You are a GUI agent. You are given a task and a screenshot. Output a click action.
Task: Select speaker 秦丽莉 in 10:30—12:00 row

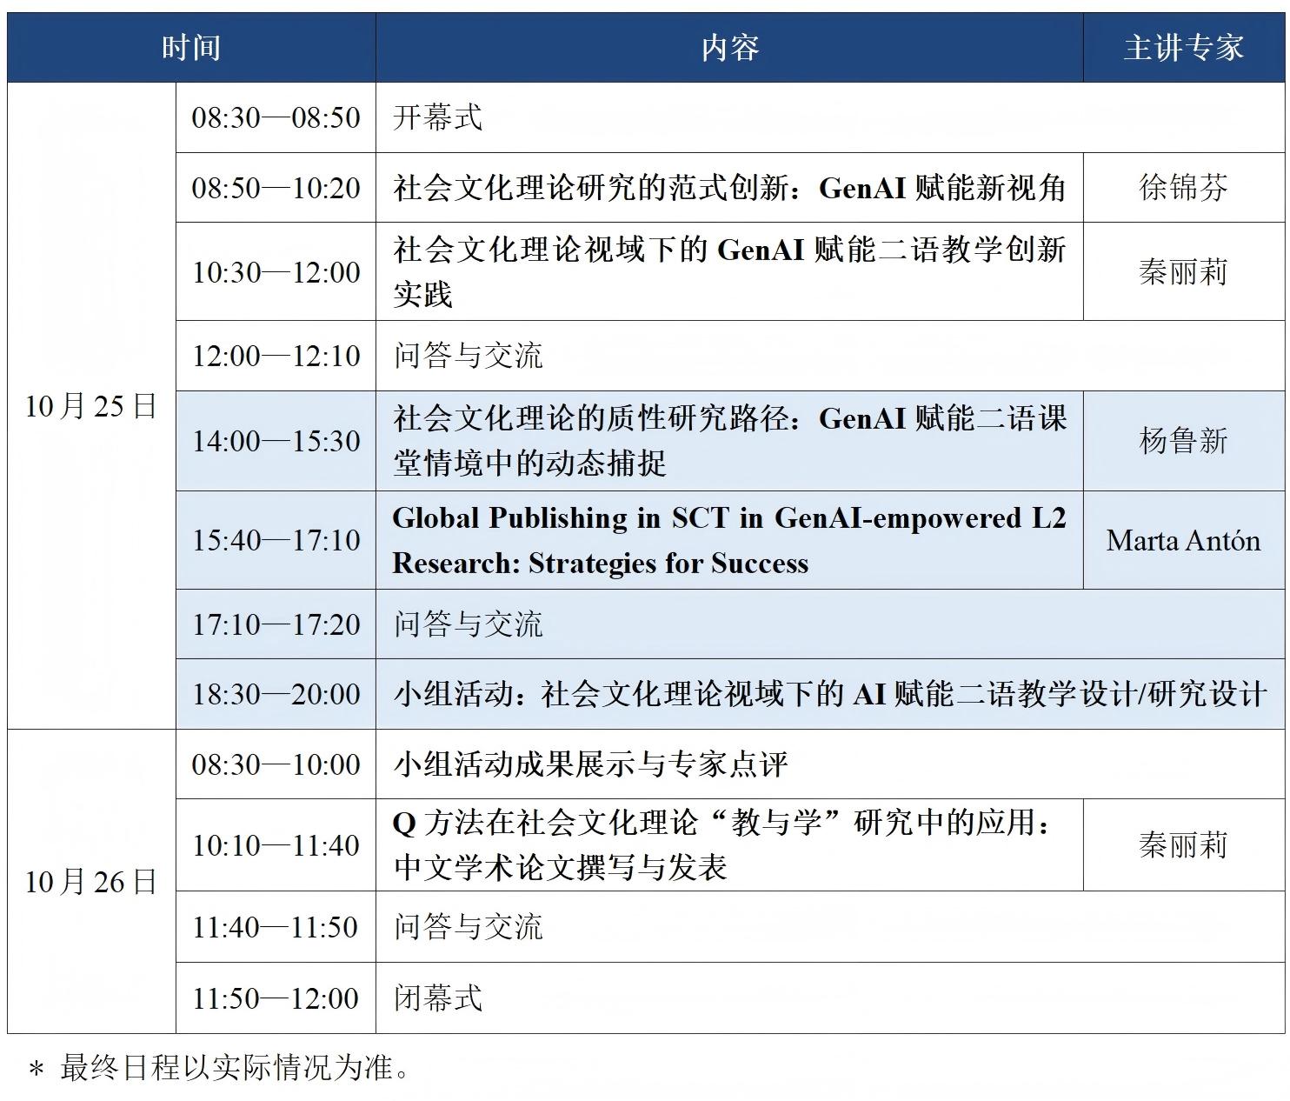tap(1183, 272)
